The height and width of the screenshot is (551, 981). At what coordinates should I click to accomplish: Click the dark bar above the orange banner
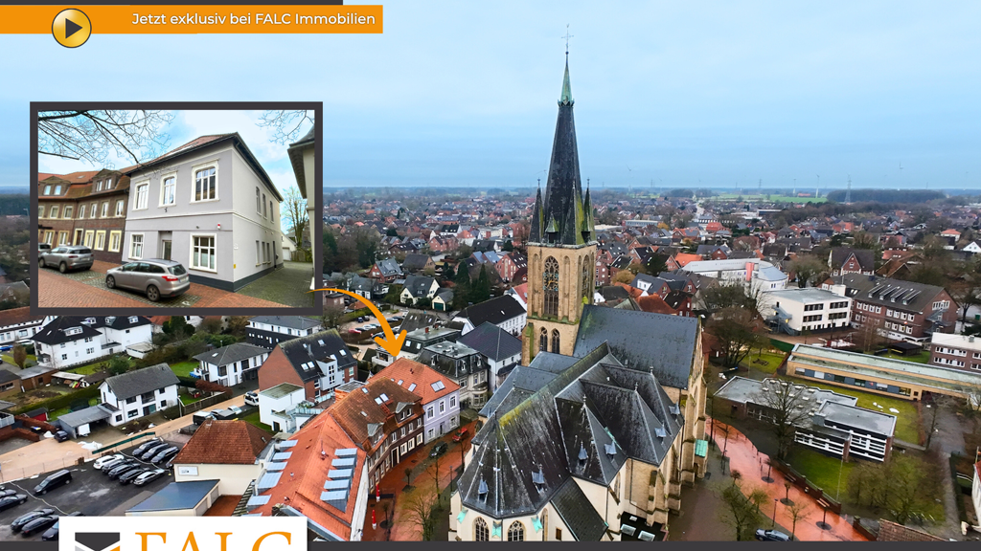tap(171, 2)
